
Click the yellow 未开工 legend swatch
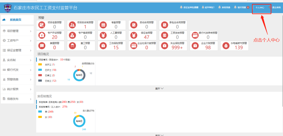(40, 64)
